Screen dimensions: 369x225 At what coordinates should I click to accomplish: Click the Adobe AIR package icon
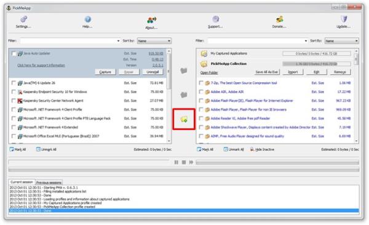(207, 92)
